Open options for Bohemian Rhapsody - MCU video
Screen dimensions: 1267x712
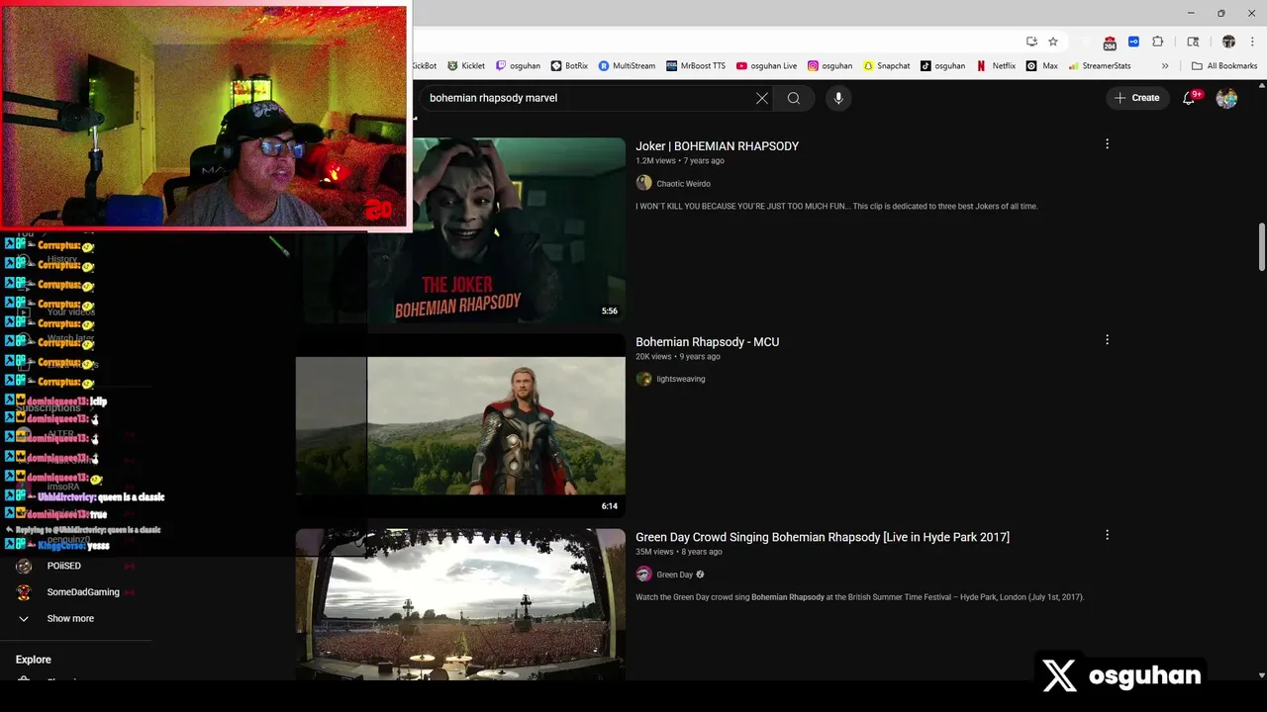[1107, 340]
